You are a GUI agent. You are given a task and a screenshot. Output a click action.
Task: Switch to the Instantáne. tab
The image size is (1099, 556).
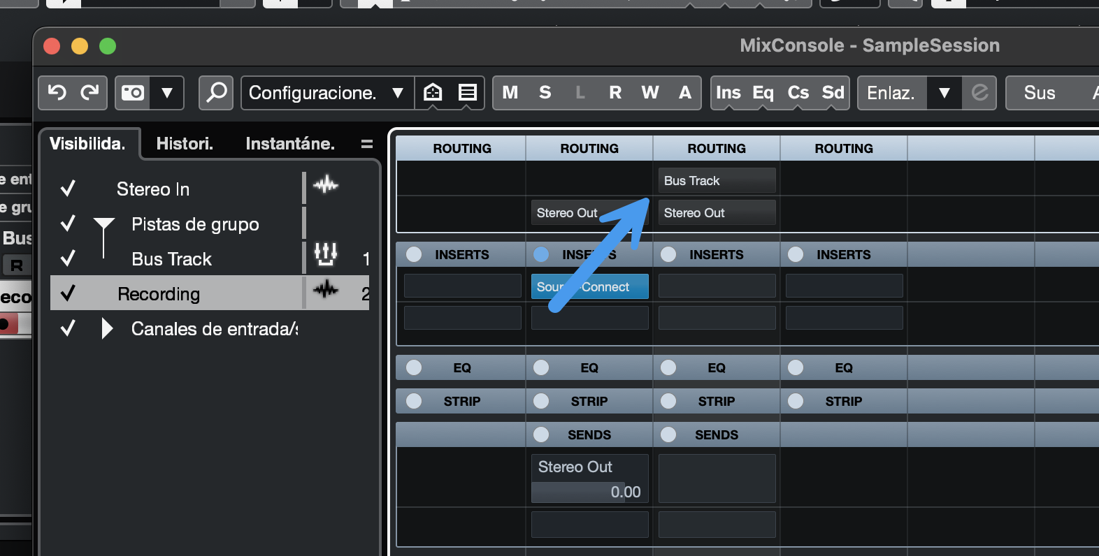click(x=289, y=144)
